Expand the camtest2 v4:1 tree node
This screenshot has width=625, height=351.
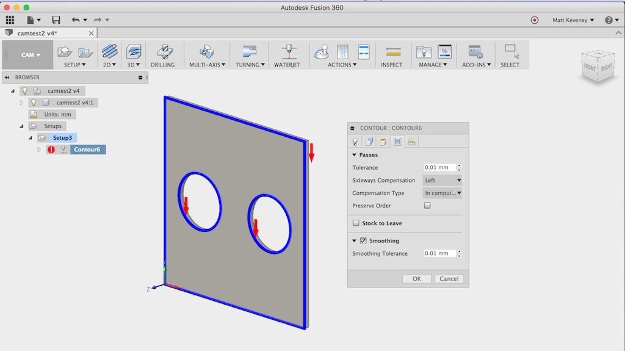[21, 103]
